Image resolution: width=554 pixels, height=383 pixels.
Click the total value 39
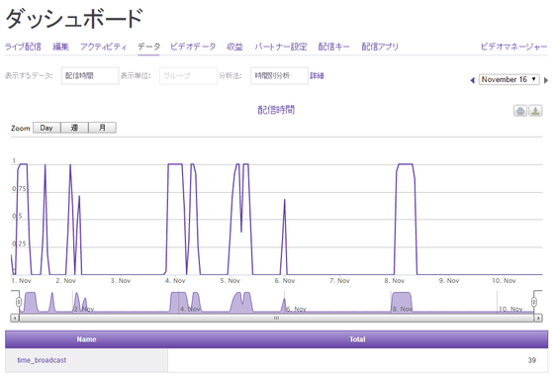click(532, 360)
